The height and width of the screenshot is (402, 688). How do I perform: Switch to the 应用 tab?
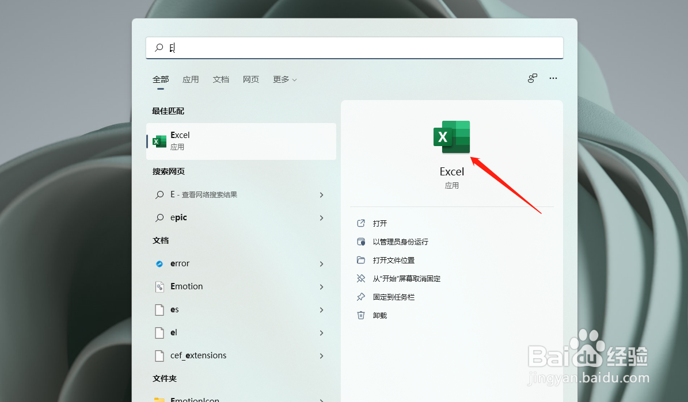191,79
